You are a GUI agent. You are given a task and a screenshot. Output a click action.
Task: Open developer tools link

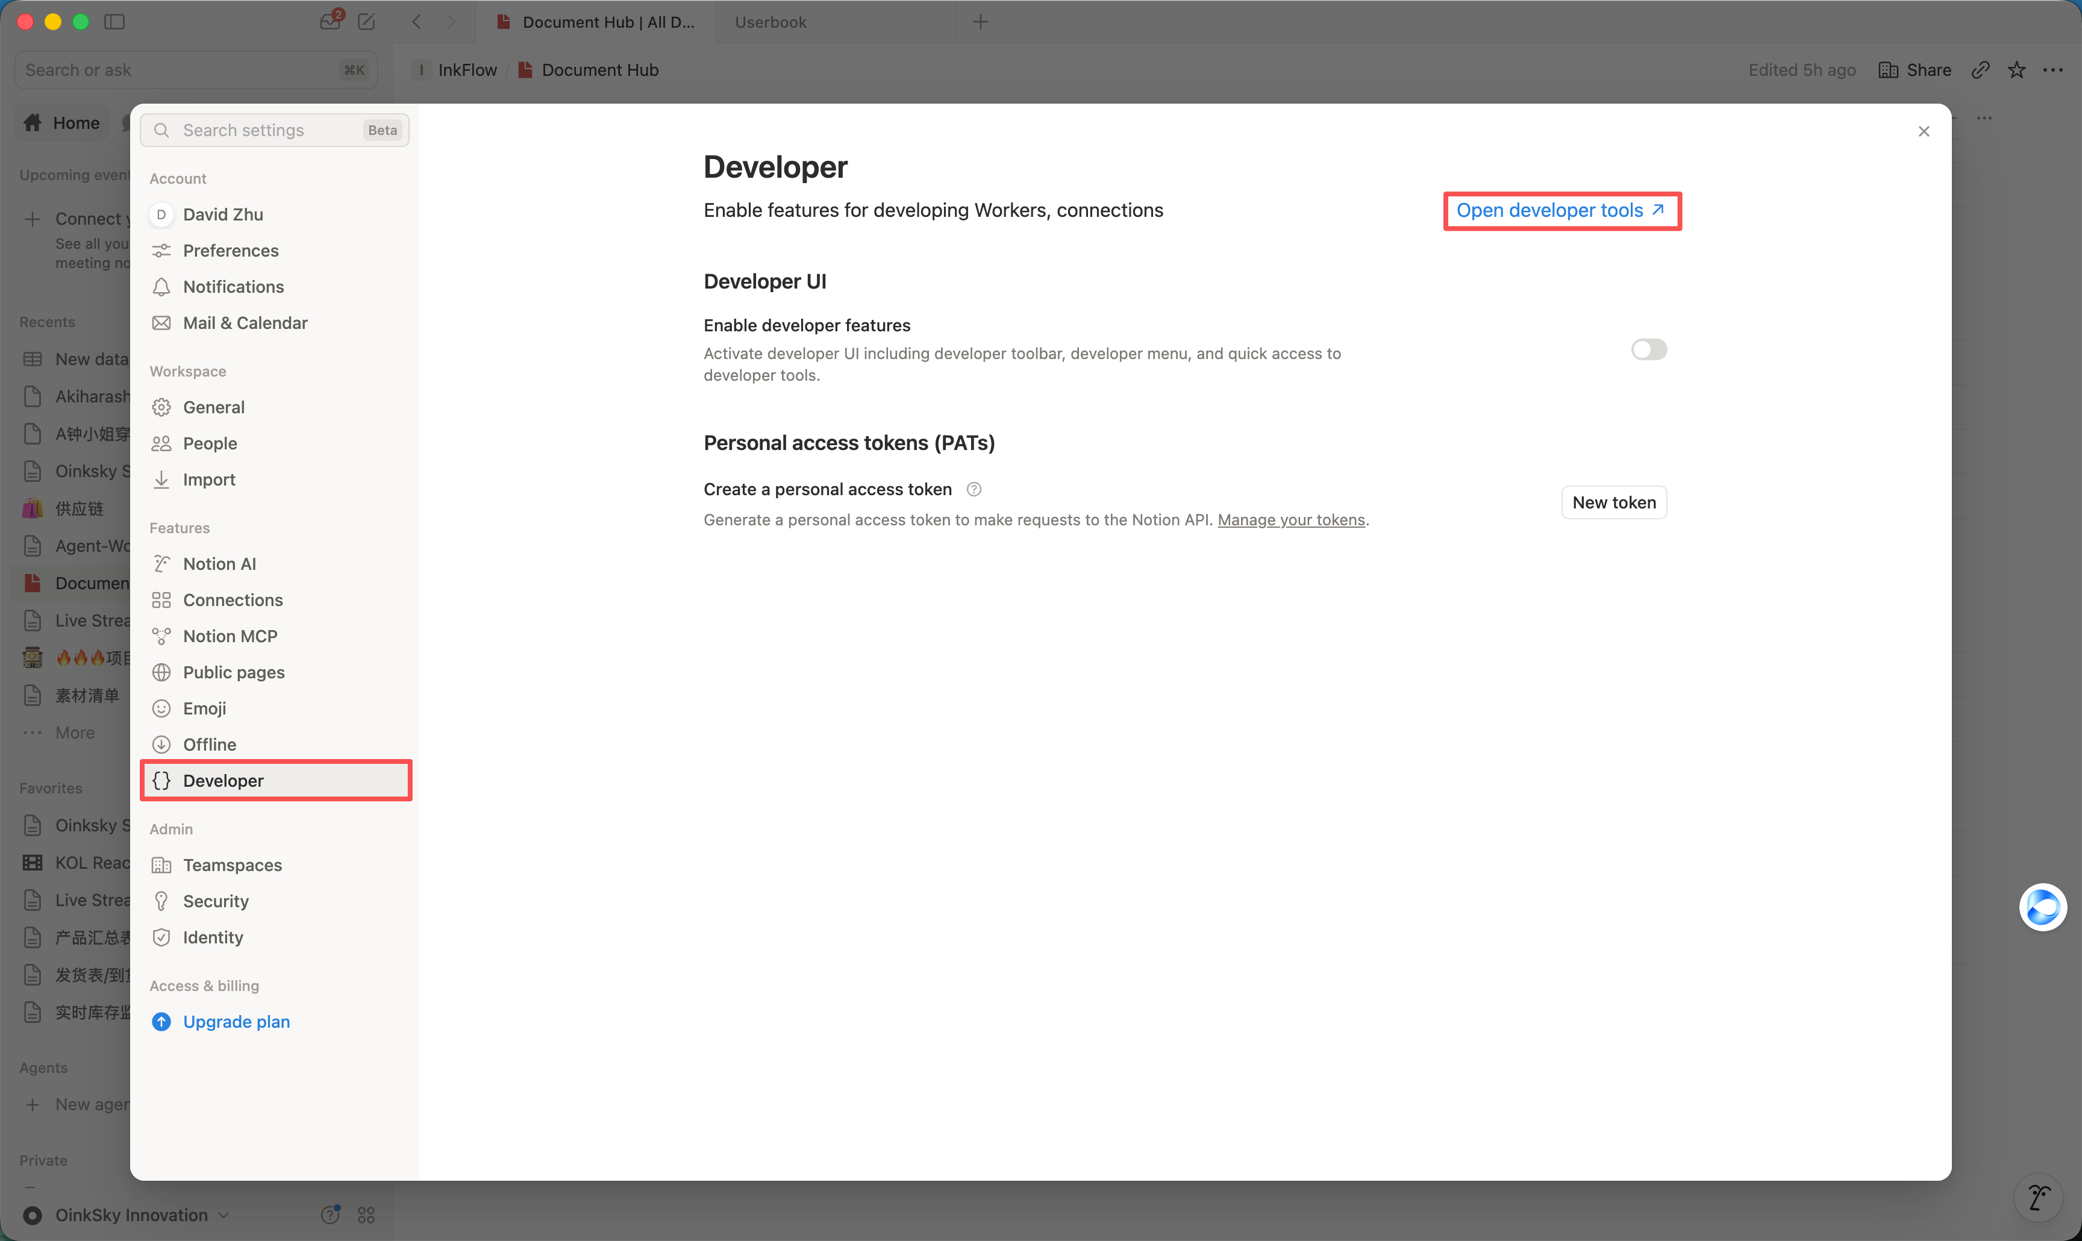pyautogui.click(x=1560, y=211)
